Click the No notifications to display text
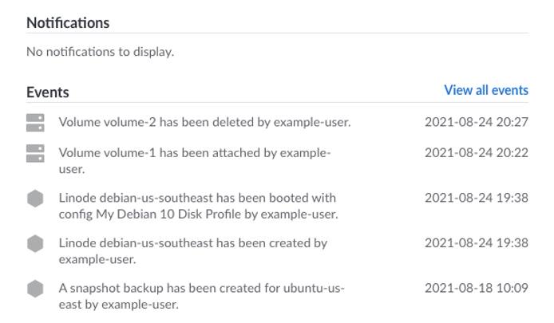This screenshot has width=554, height=323. (100, 52)
